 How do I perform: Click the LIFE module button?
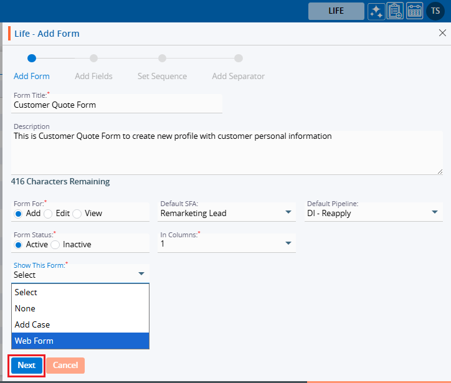336,11
